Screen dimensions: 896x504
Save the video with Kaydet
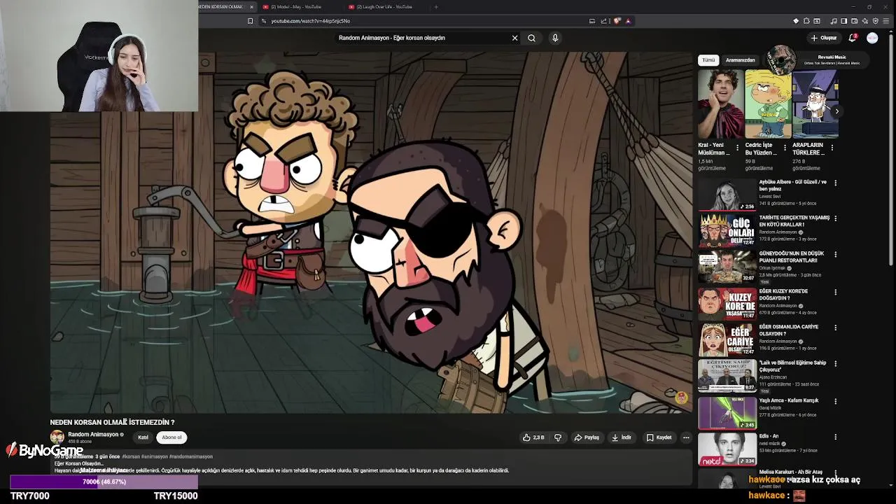point(659,437)
